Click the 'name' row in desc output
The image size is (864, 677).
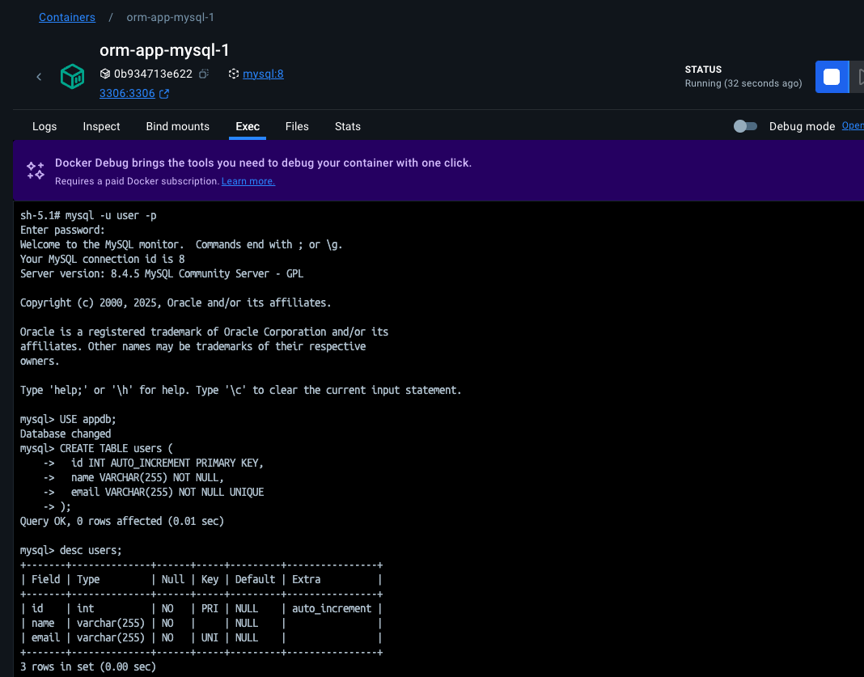point(201,623)
